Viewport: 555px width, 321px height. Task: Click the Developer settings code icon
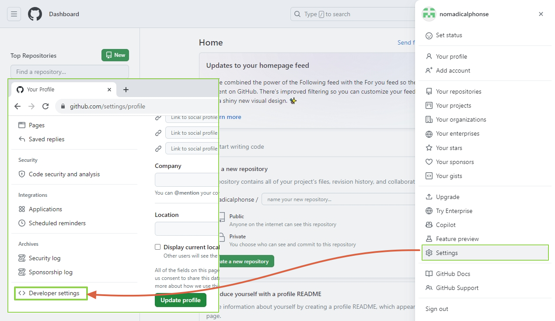click(x=22, y=293)
